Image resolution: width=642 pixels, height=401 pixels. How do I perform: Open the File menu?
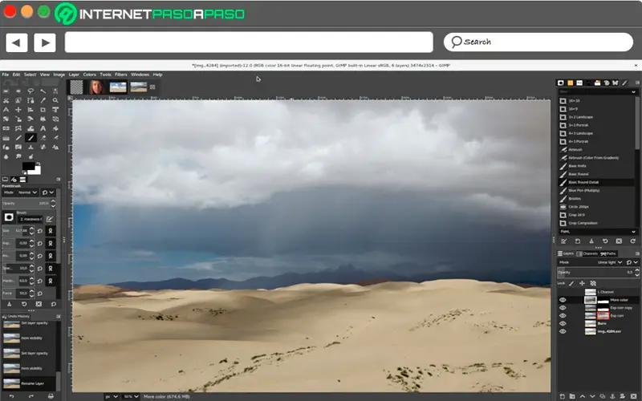click(x=6, y=75)
